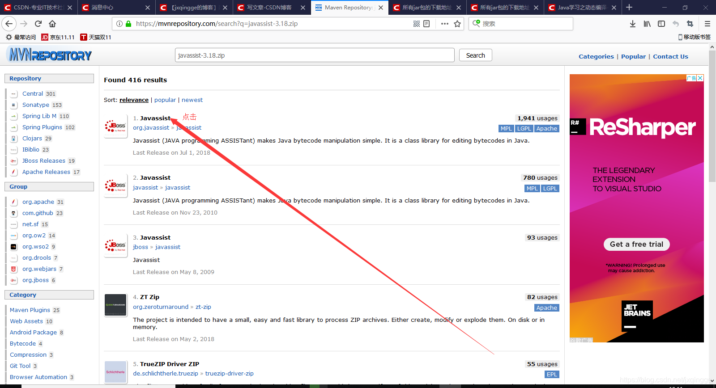Open the downloads panel
The height and width of the screenshot is (388, 716).
[633, 24]
